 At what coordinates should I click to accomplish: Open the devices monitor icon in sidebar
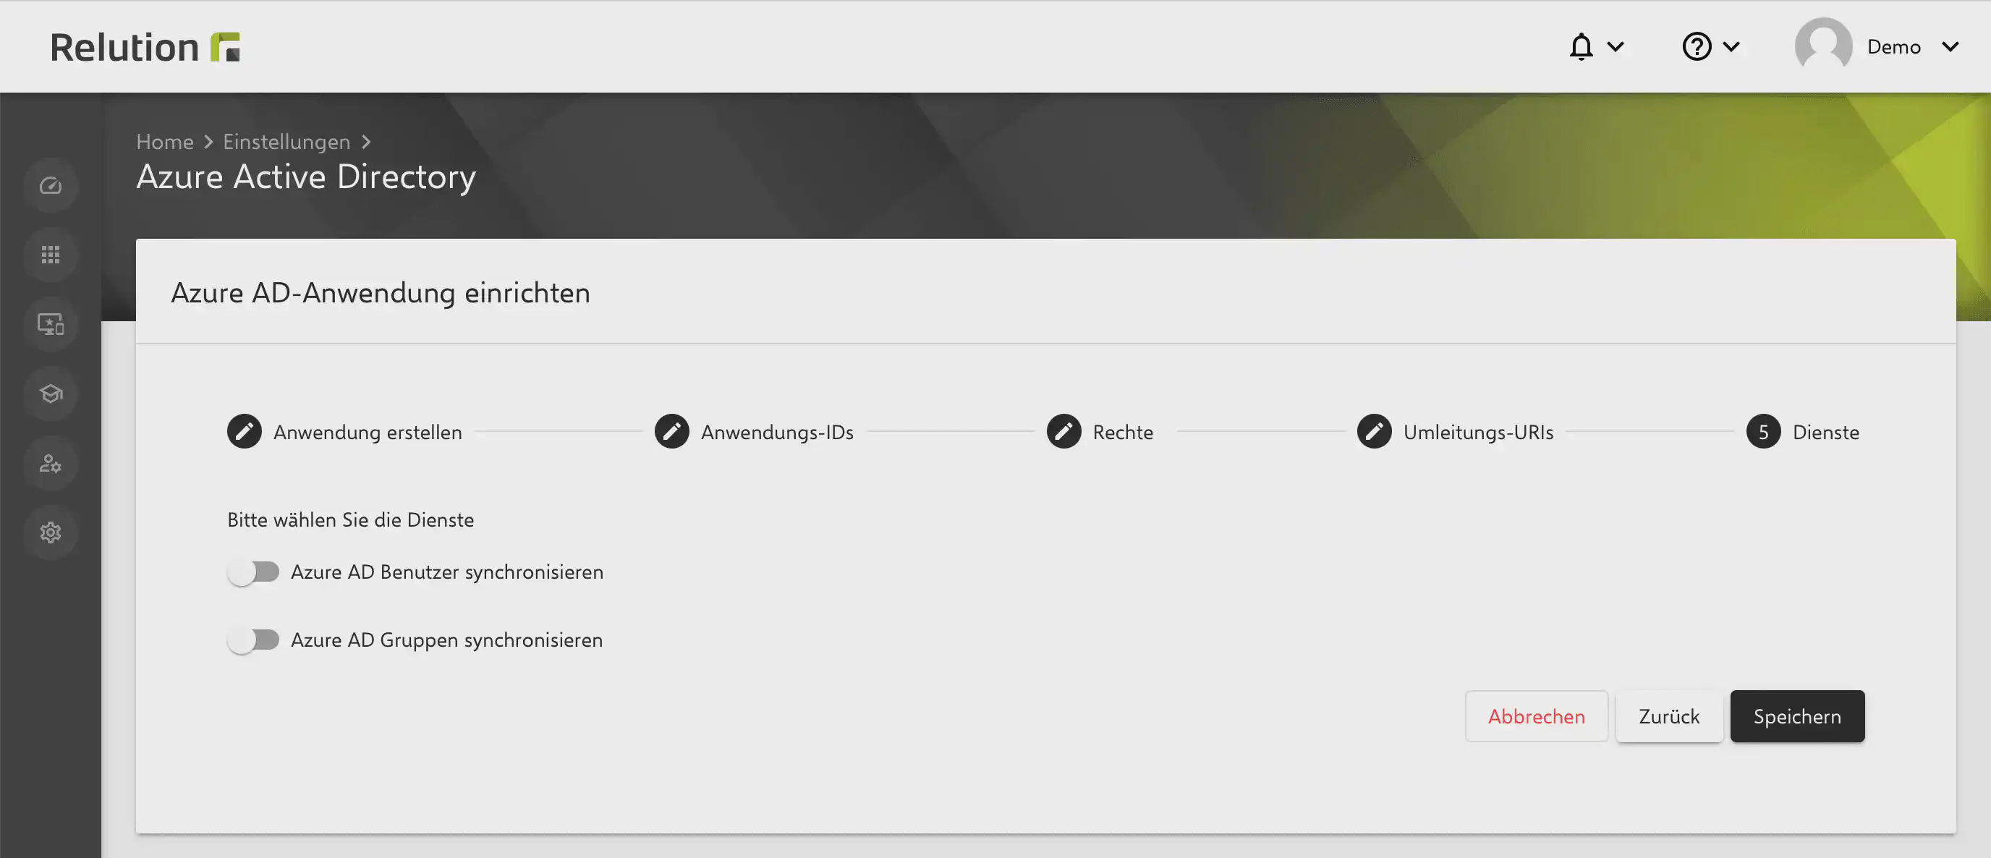[x=50, y=324]
